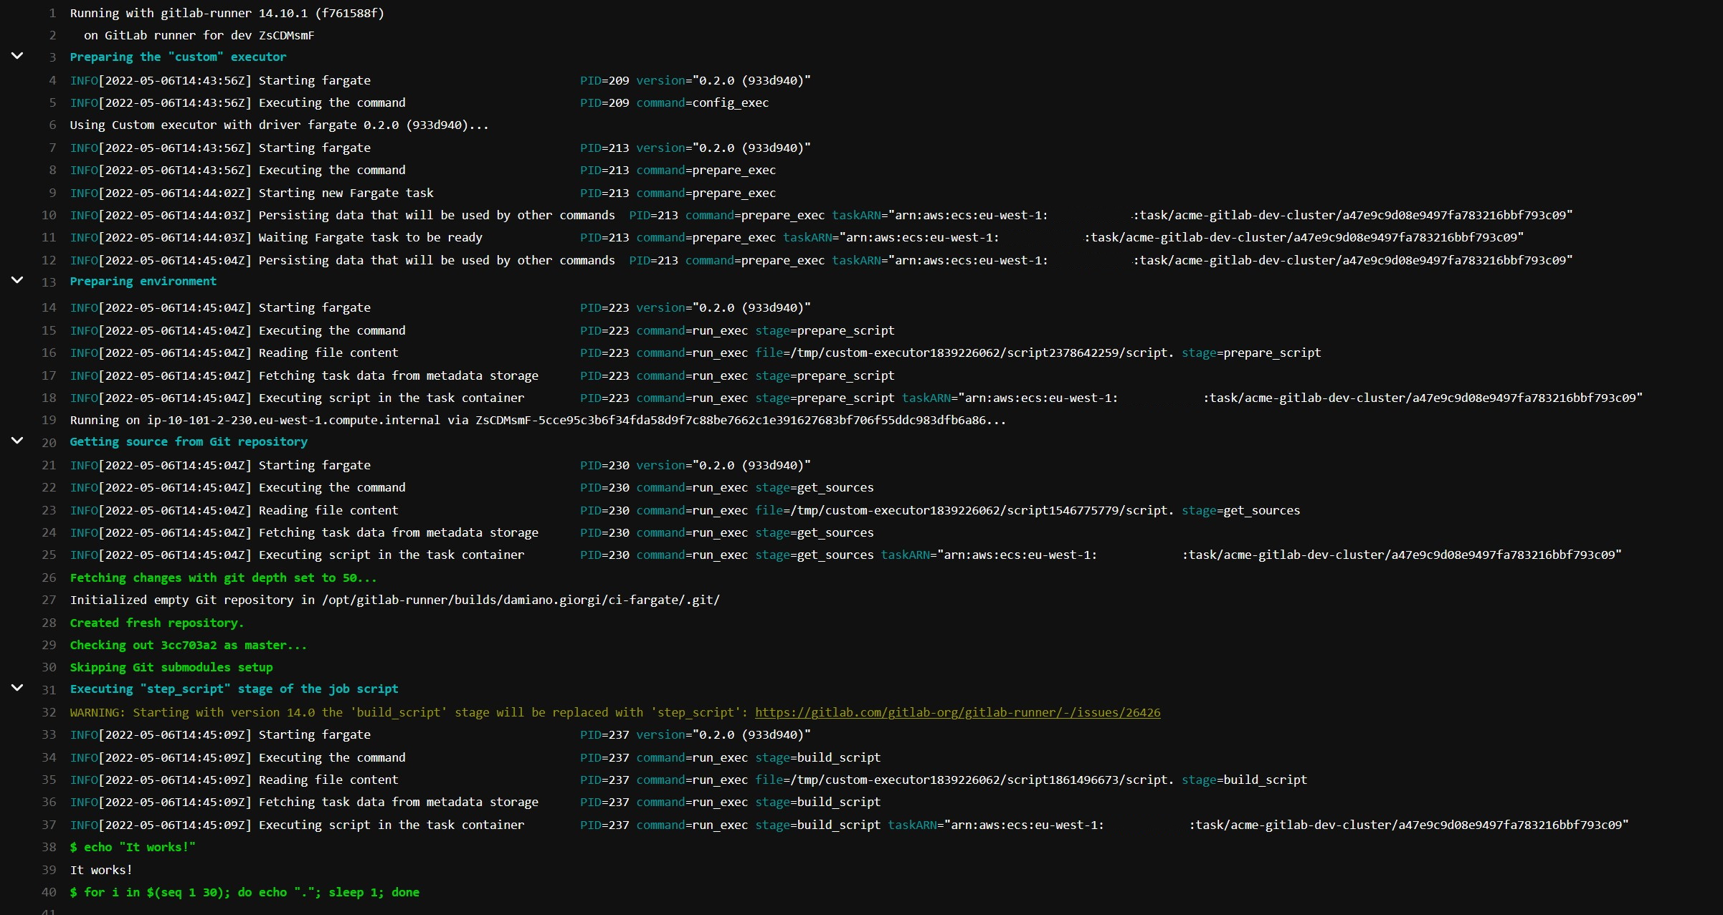Screen dimensions: 1723x915
Task: Collapse the Preparing environment section chevron
Action: point(17,280)
